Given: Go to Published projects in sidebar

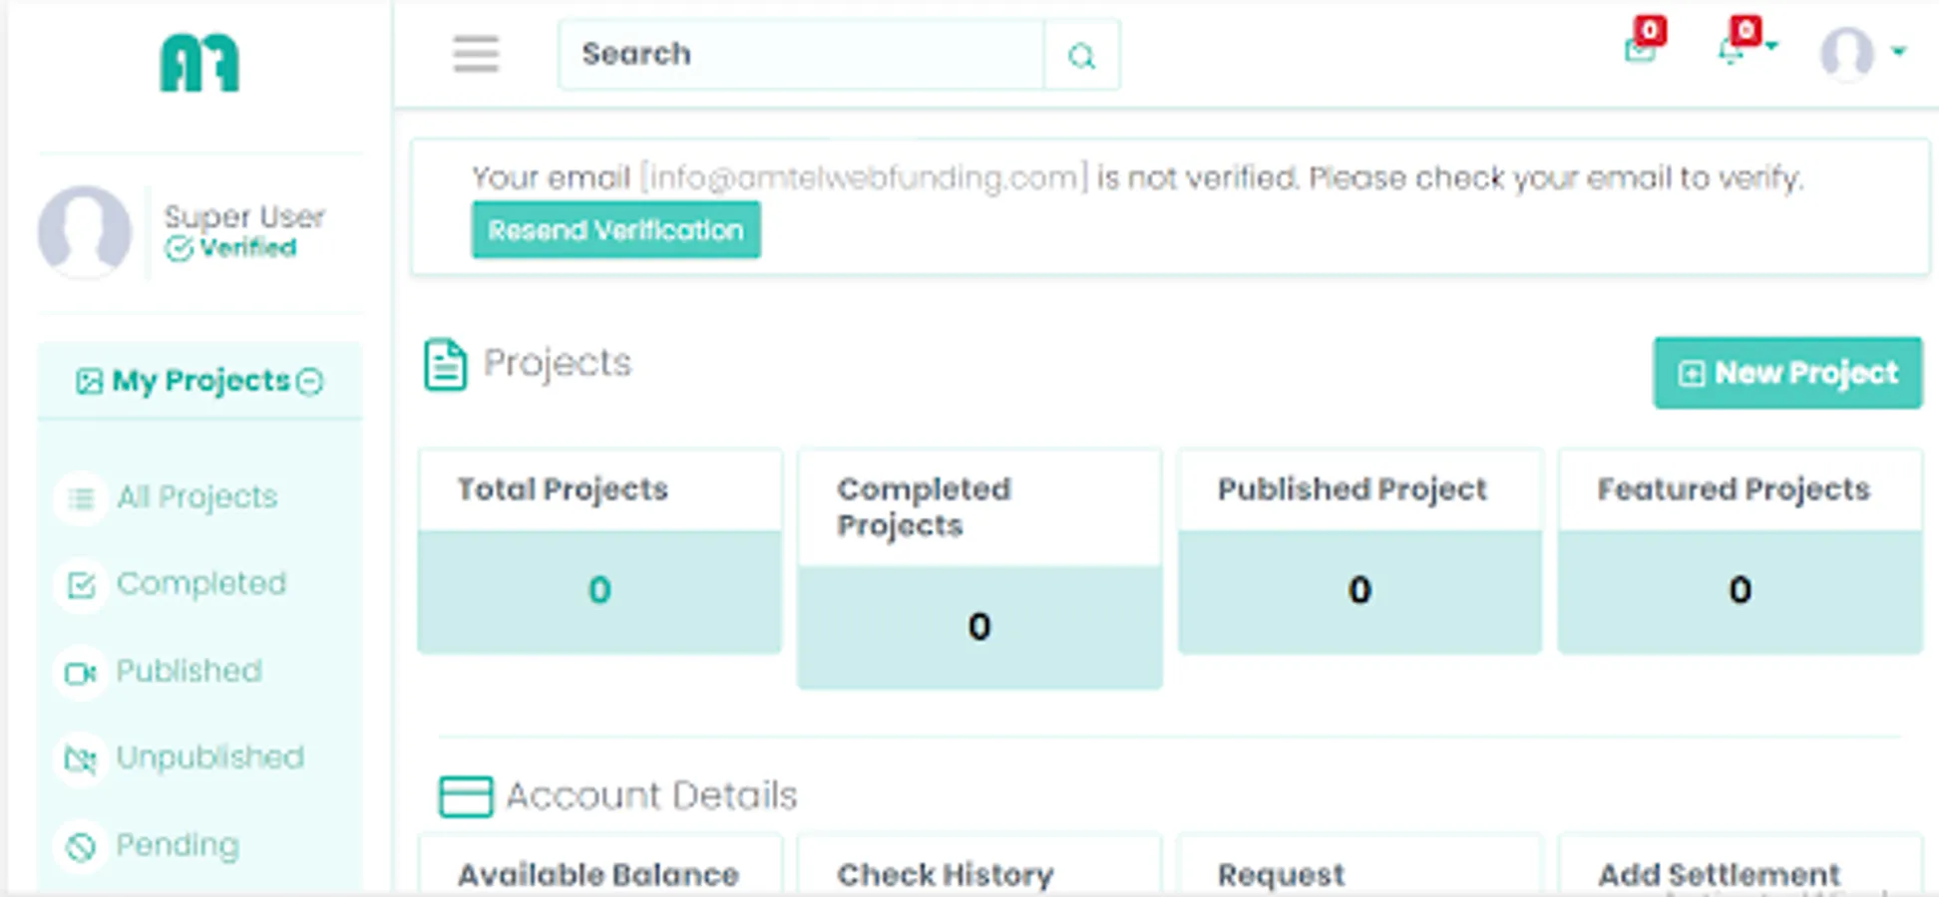Looking at the screenshot, I should coord(189,671).
